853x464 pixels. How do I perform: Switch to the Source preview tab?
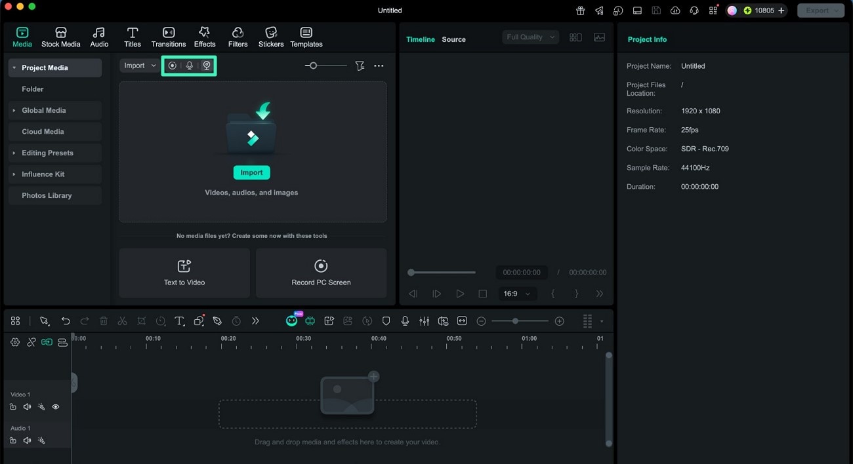[453, 39]
